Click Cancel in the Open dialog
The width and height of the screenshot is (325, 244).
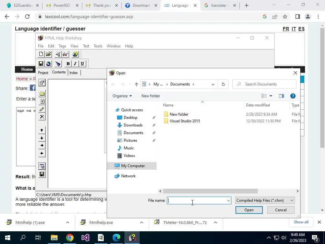tap(281, 210)
